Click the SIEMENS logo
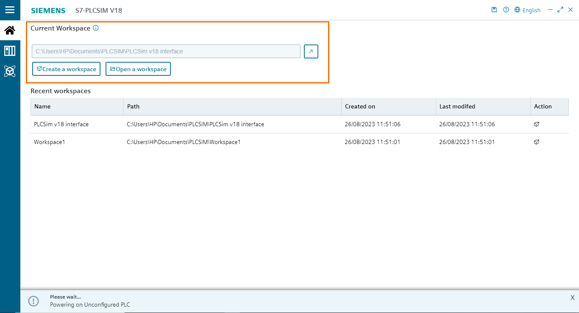Screen dimensions: 579x313 point(48,10)
